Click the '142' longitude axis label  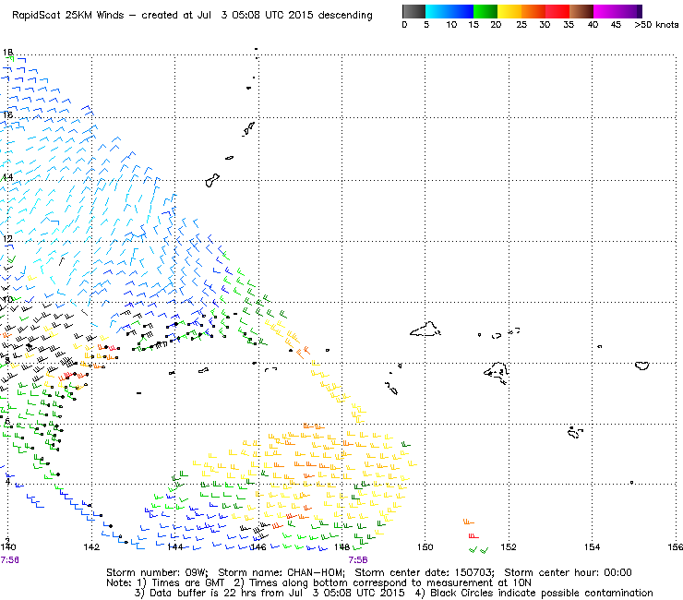coord(91,546)
